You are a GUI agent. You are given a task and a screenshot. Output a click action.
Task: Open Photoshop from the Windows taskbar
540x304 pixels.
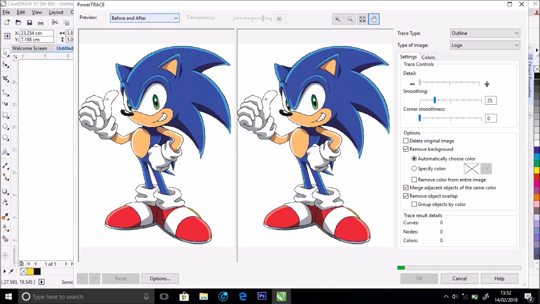click(262, 296)
